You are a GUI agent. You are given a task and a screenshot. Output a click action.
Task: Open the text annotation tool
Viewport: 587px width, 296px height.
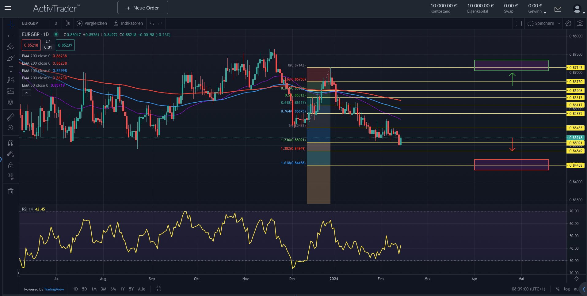coord(11,69)
